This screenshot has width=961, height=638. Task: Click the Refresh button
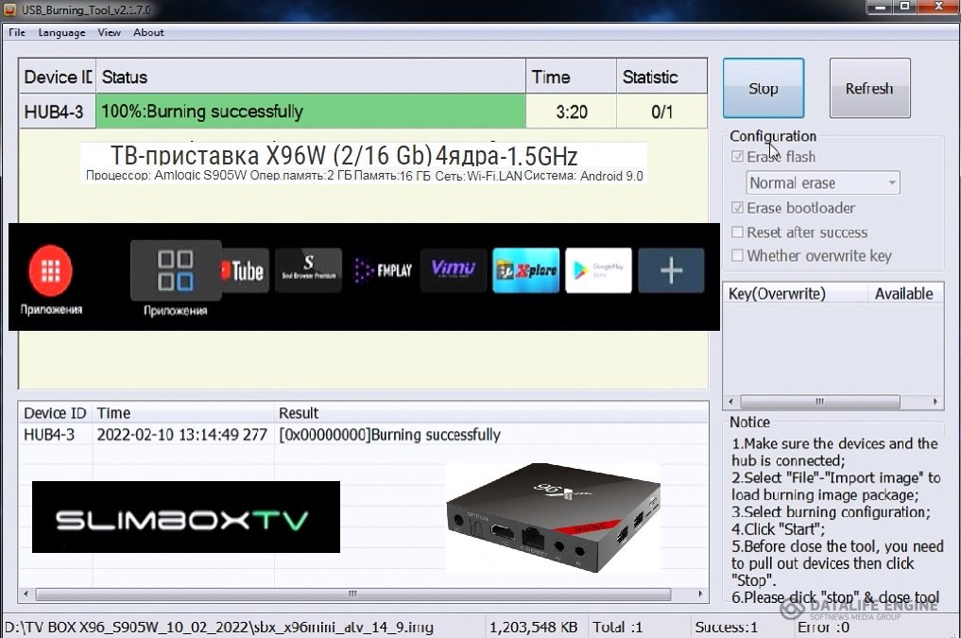[x=869, y=88]
